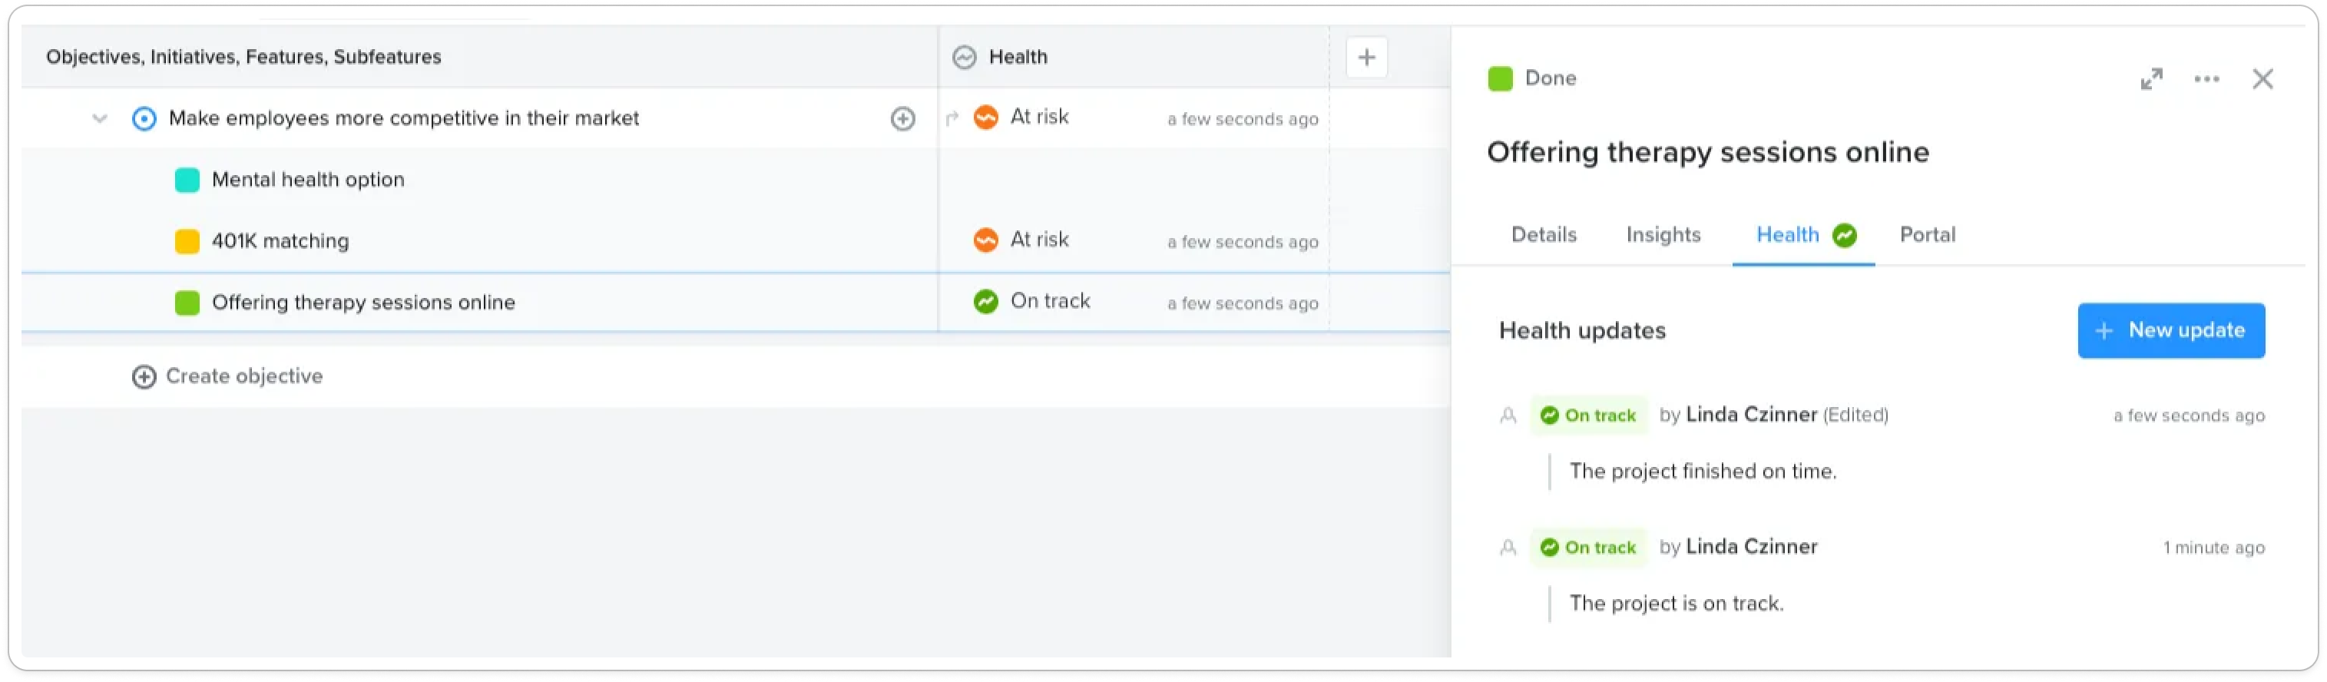Image resolution: width=2327 pixels, height=682 pixels.
Task: Click the On track badge of edited update
Action: [x=1588, y=415]
